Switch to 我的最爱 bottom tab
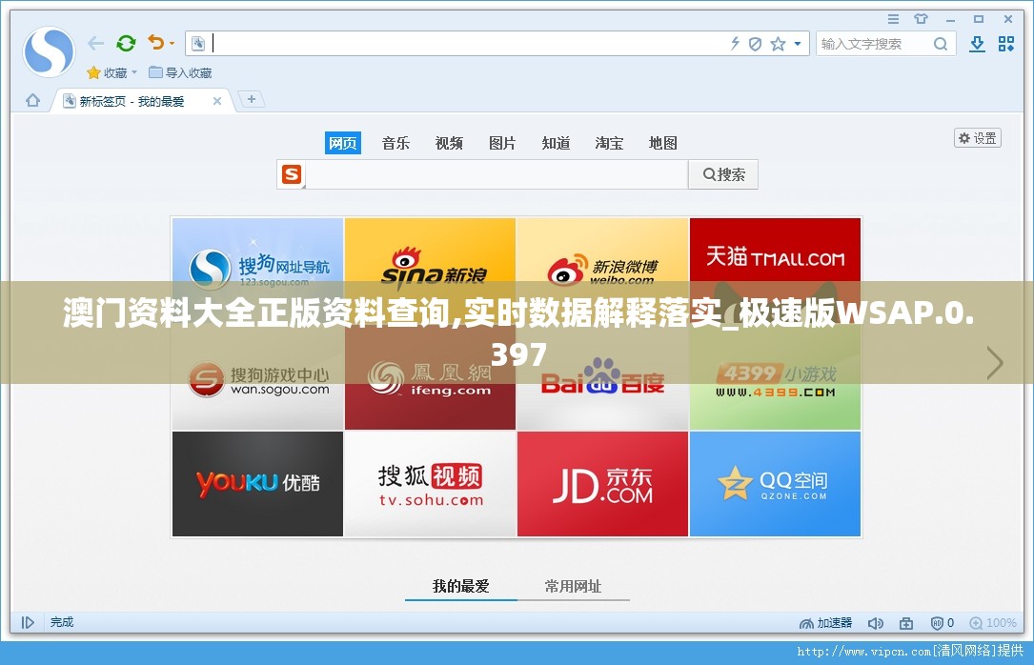The image size is (1034, 665). 461,586
